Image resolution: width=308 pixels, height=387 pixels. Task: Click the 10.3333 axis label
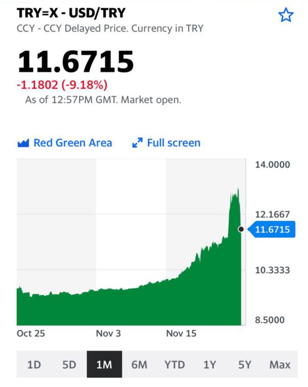pos(273,270)
